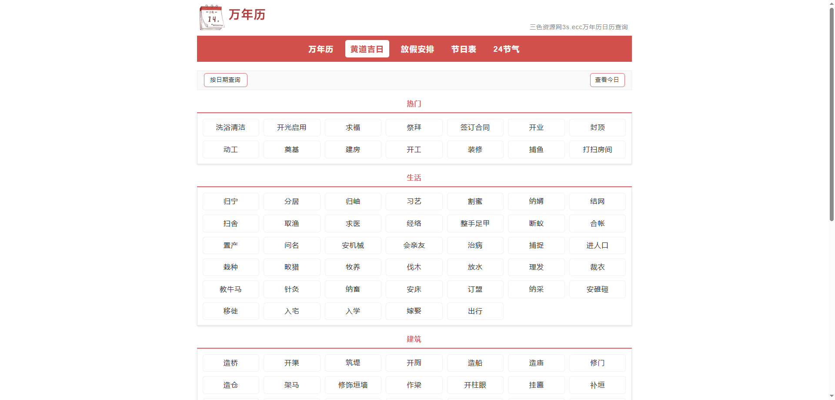Choose 入学 from life items

tap(353, 311)
